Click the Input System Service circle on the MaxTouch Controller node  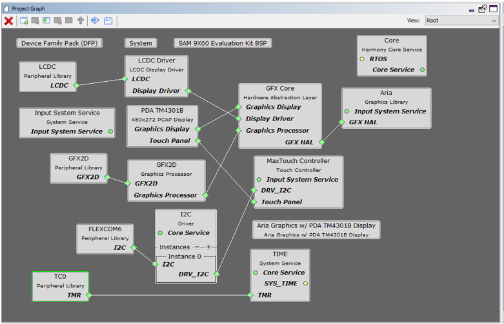click(259, 180)
